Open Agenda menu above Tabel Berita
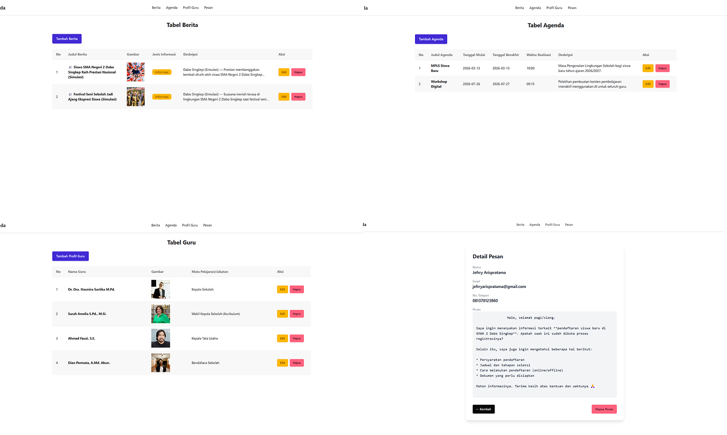This screenshot has width=727, height=435. (172, 8)
